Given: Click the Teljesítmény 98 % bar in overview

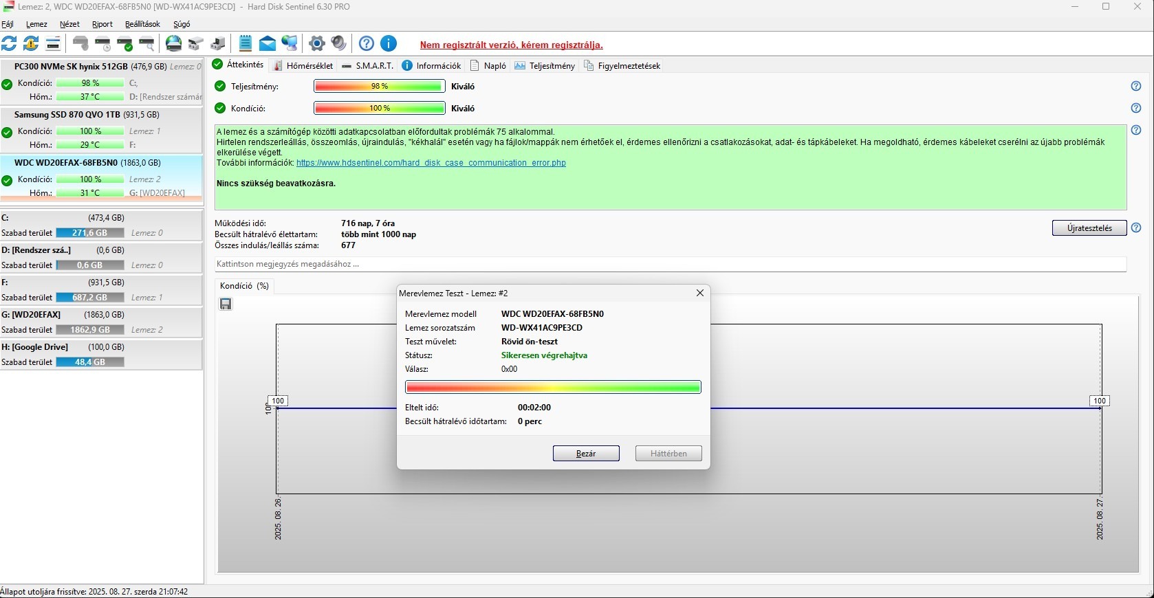Looking at the screenshot, I should pyautogui.click(x=379, y=87).
